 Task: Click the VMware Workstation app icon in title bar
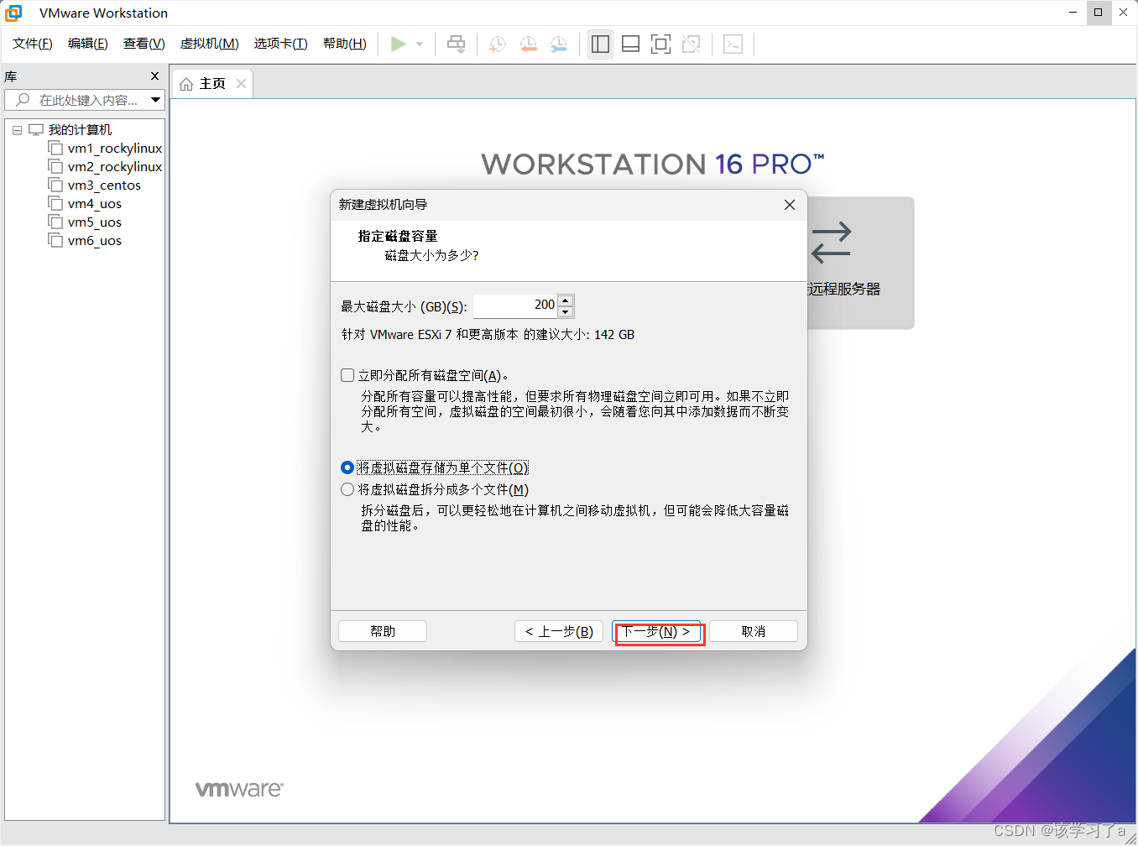pos(13,13)
